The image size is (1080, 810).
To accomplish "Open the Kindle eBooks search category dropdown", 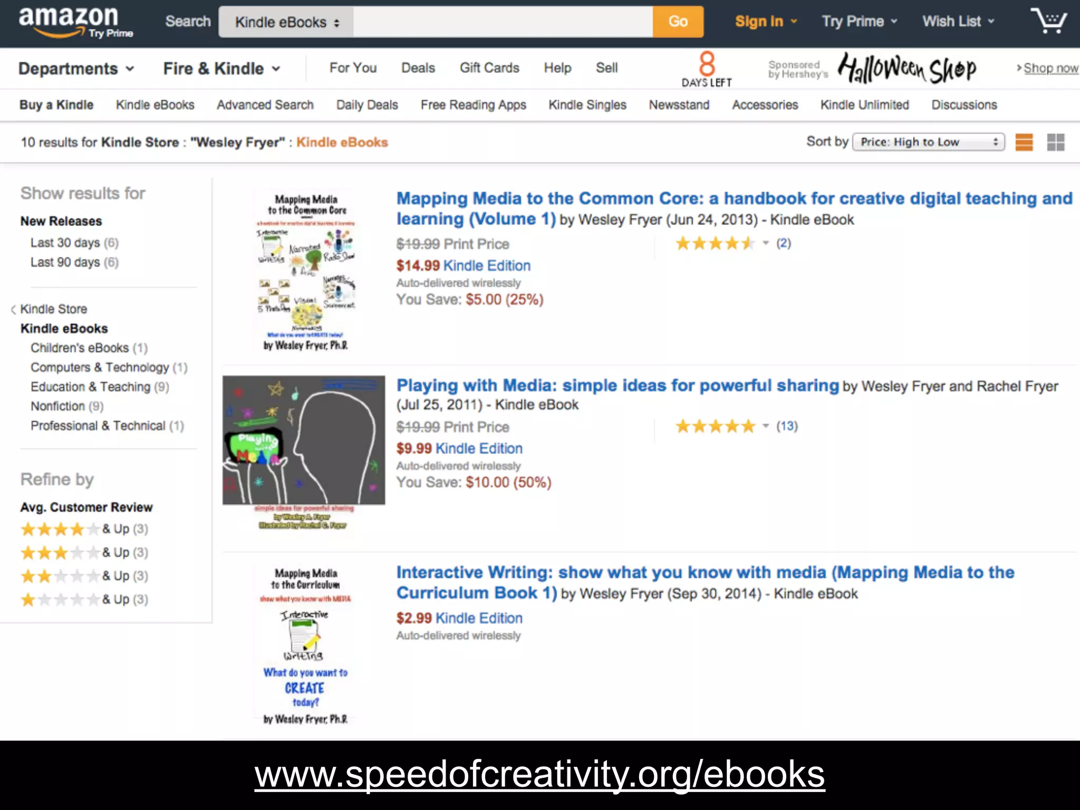I will pyautogui.click(x=286, y=22).
